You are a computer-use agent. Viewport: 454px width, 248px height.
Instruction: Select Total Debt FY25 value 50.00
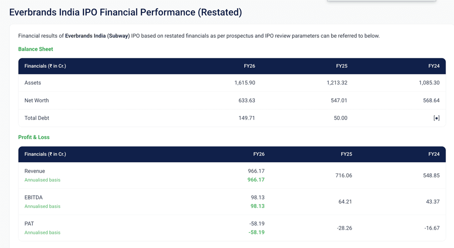[x=340, y=118]
